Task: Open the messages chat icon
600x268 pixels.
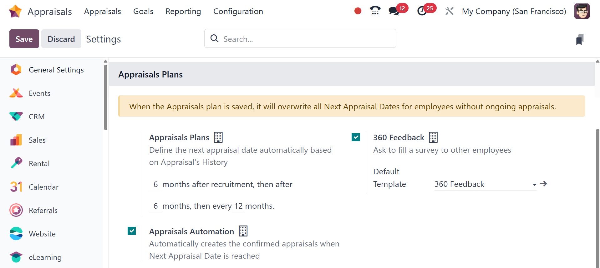Action: pos(394,11)
